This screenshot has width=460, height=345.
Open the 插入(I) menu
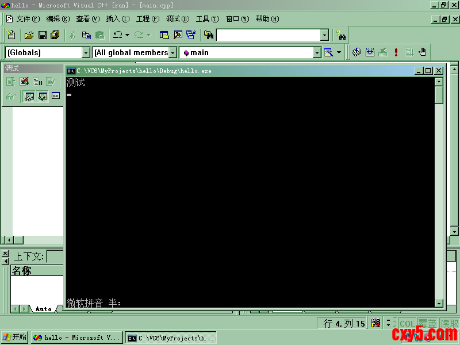coord(118,19)
